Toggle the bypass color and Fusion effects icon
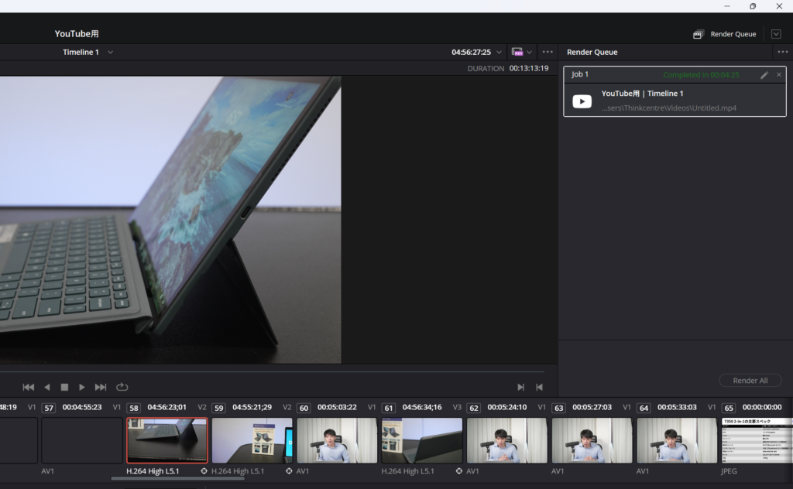This screenshot has width=793, height=489. point(517,52)
